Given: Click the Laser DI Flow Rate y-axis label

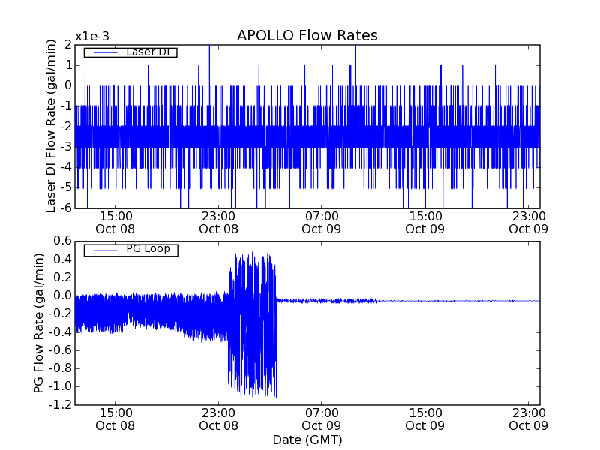Looking at the screenshot, I should 51,126.
